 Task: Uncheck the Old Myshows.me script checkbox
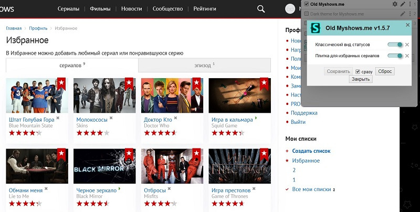pos(307,4)
